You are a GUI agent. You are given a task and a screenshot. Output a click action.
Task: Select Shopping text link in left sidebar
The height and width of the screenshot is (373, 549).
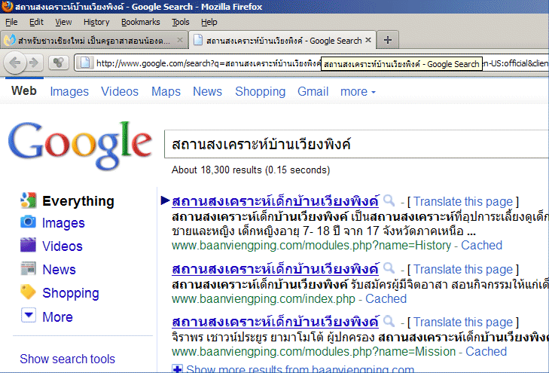pos(71,293)
